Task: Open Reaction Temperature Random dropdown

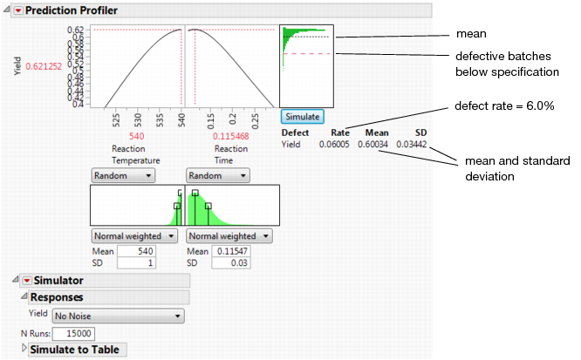Action: tap(123, 175)
